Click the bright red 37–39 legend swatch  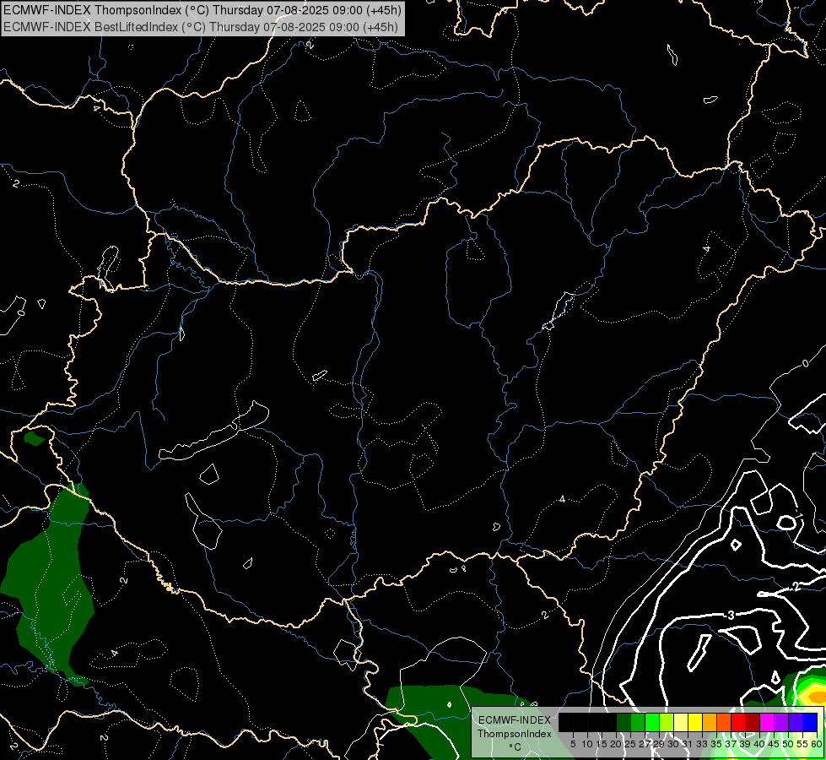point(738,723)
